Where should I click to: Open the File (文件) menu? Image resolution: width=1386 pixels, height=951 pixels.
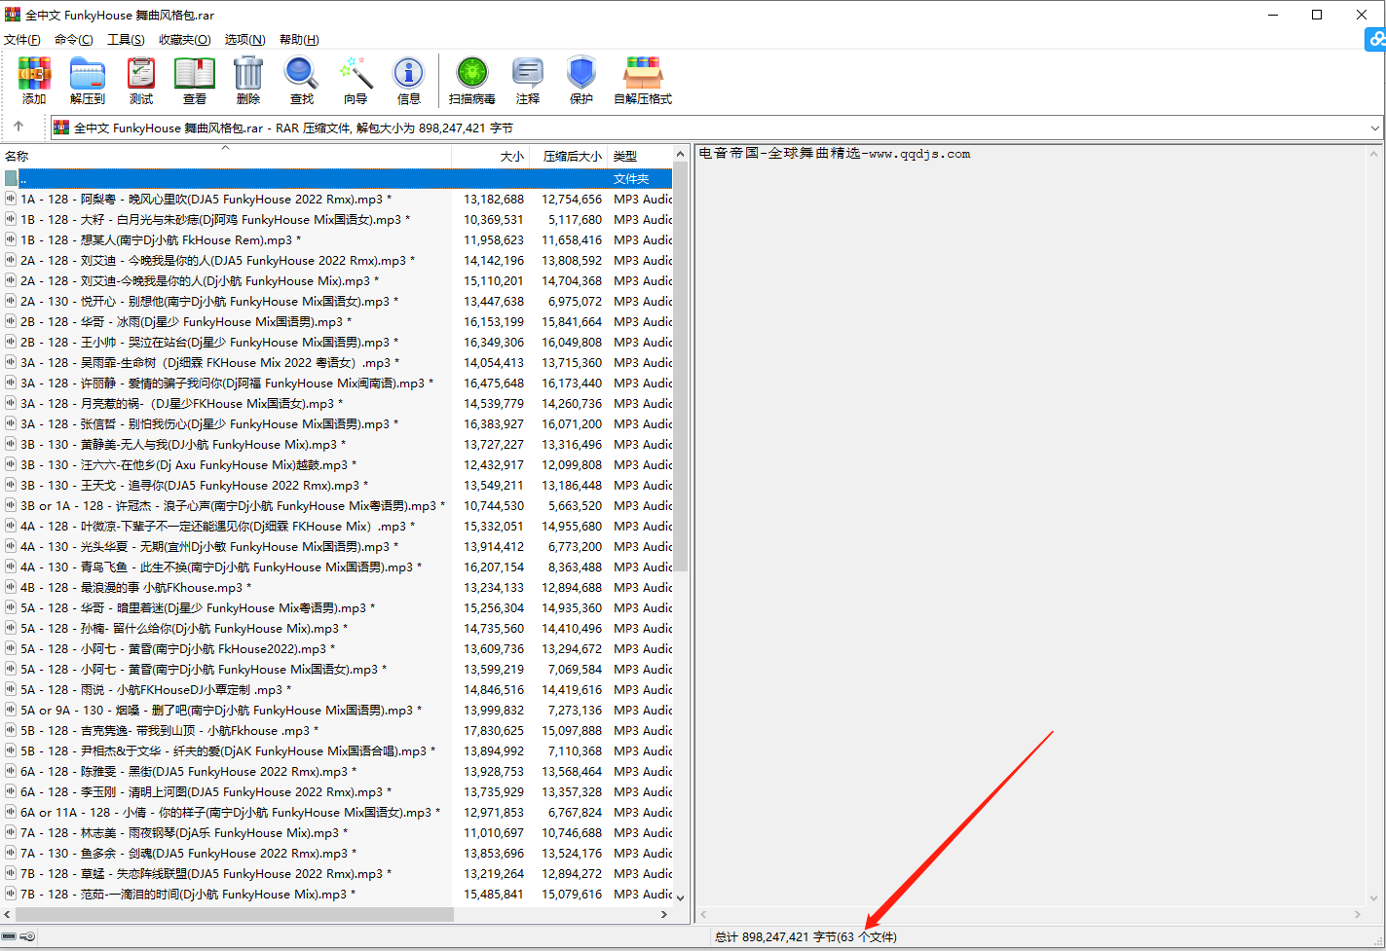(22, 40)
